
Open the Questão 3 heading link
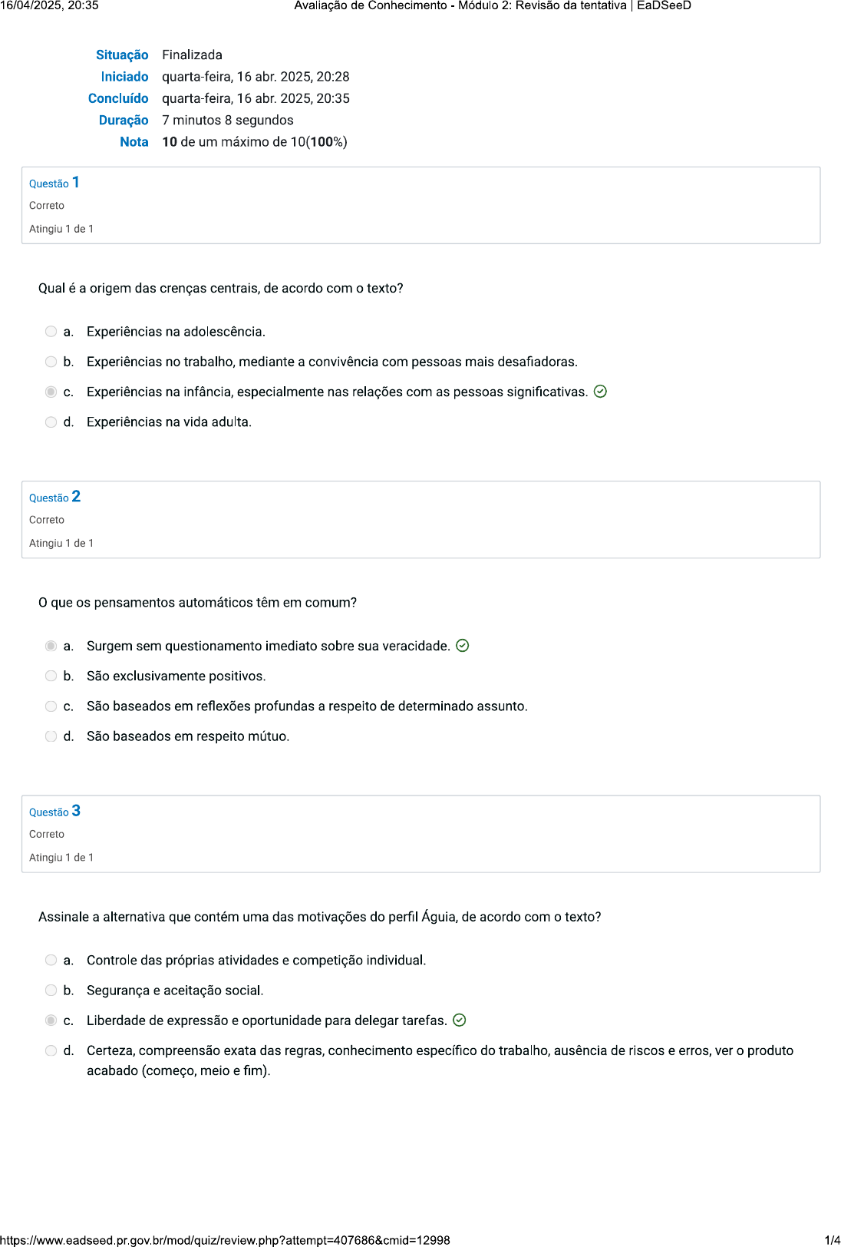[54, 812]
